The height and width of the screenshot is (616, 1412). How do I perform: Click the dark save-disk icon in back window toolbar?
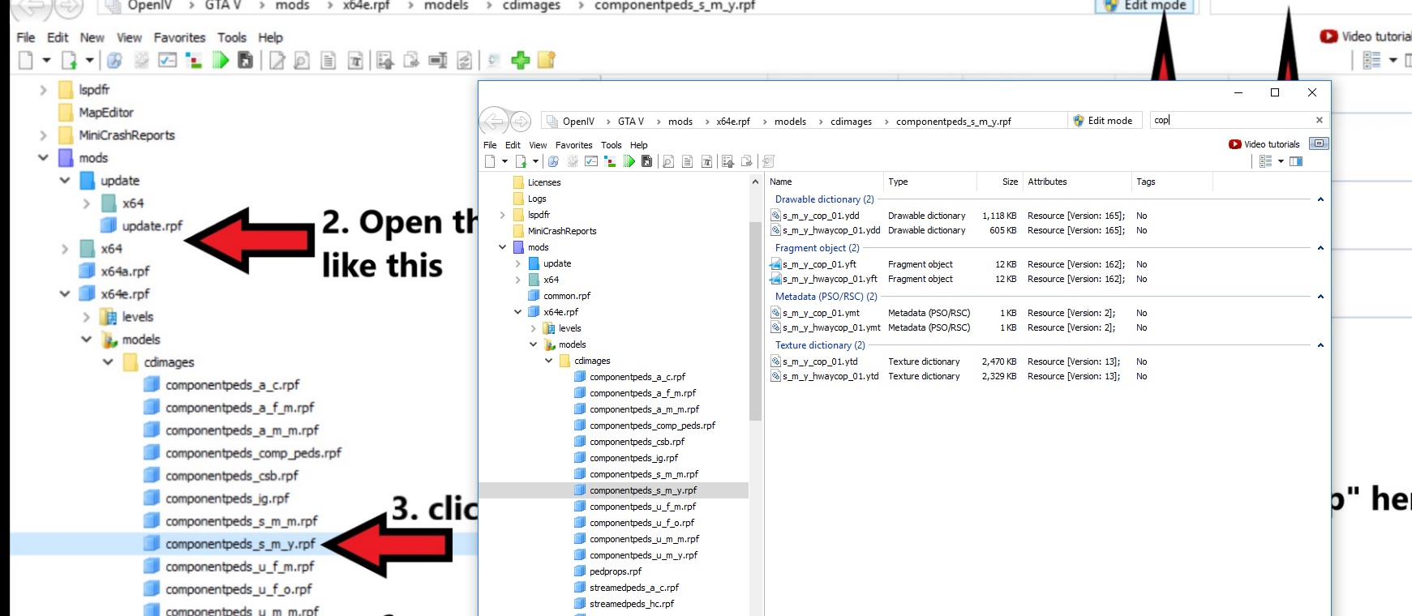(x=245, y=60)
